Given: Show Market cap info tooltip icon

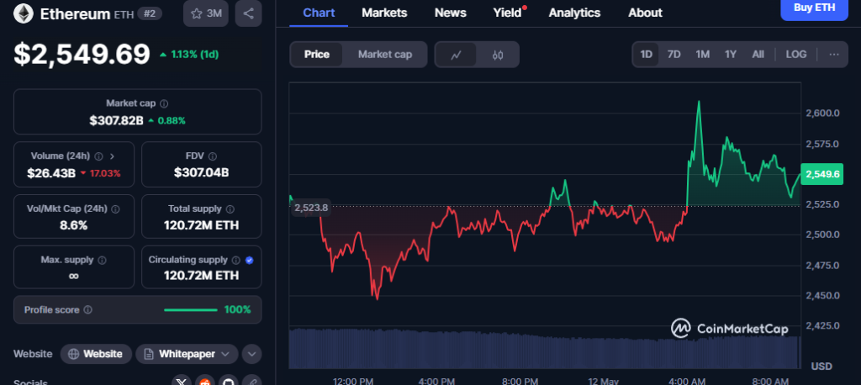Looking at the screenshot, I should coord(164,103).
